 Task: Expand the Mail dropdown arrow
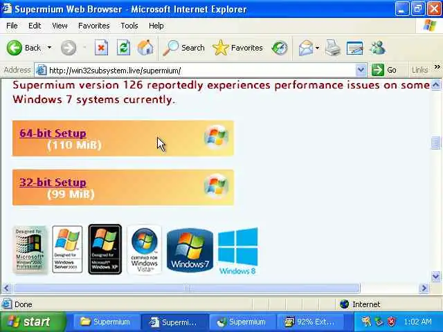pos(318,48)
